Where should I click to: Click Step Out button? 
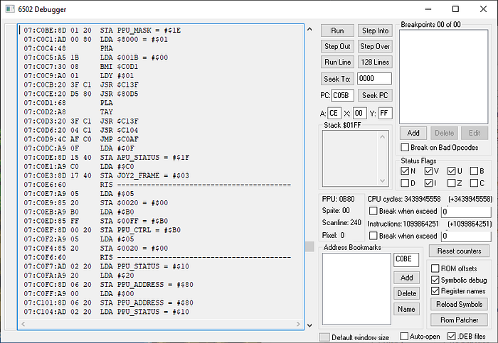337,46
